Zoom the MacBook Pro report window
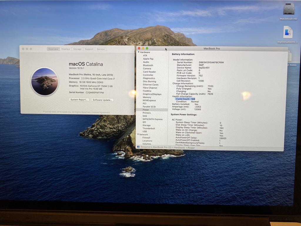The image size is (301, 226). (x=147, y=48)
